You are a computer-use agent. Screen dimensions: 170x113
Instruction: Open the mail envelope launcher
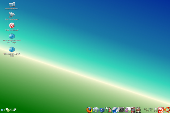96,110
